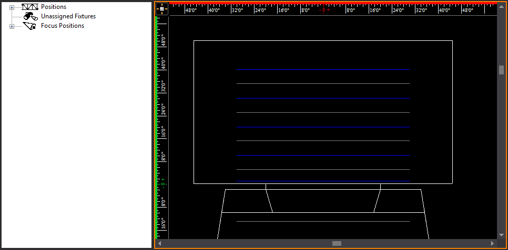Expand the Focus Positions tree node

[x=12, y=26]
